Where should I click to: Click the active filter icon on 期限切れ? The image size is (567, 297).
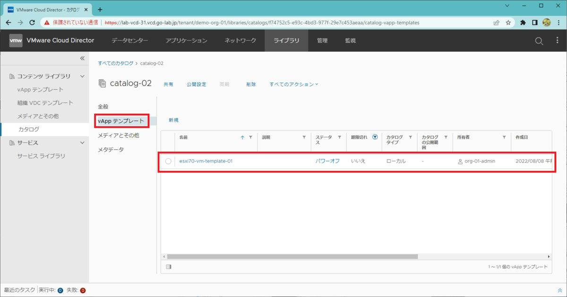[375, 137]
